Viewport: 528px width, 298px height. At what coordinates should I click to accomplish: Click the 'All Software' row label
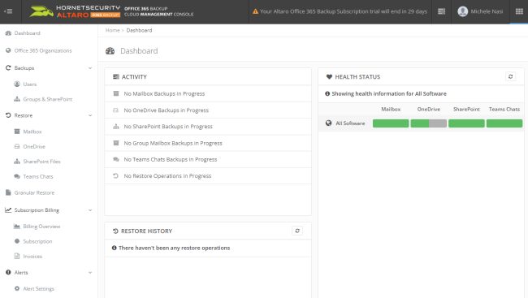click(350, 123)
